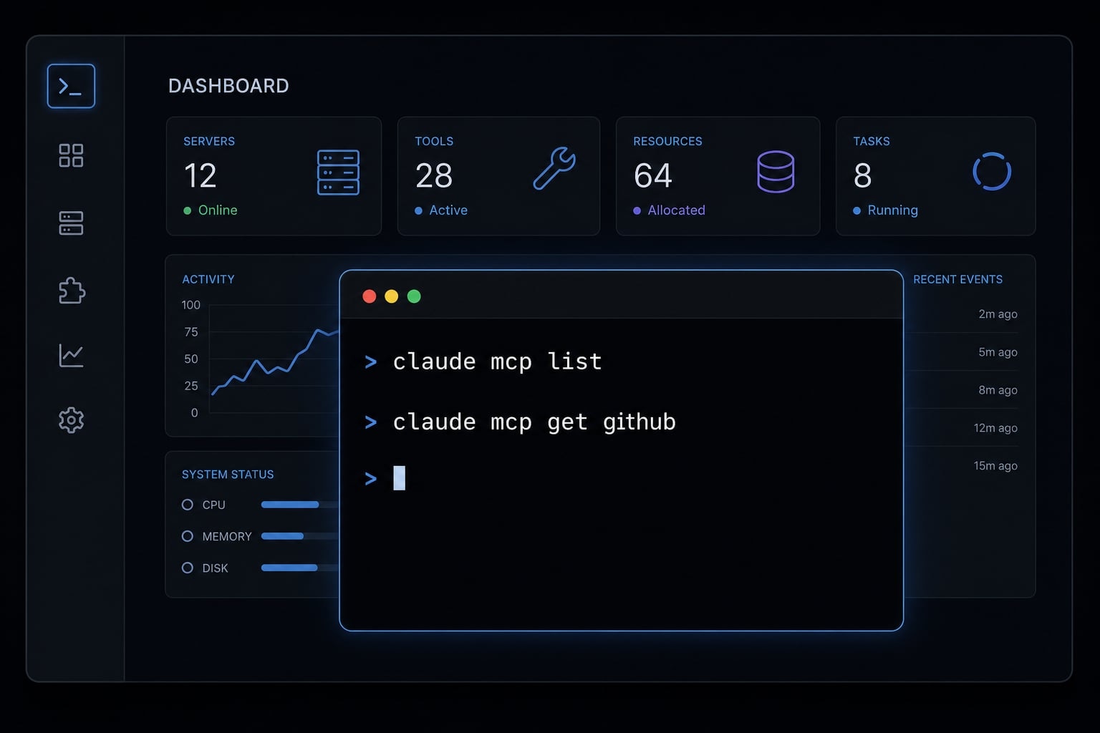Click the green maximize dot on terminal
The width and height of the screenshot is (1100, 733).
414,296
